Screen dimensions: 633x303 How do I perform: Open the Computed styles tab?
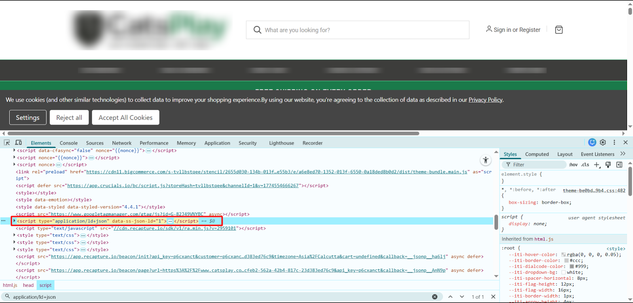coord(537,154)
